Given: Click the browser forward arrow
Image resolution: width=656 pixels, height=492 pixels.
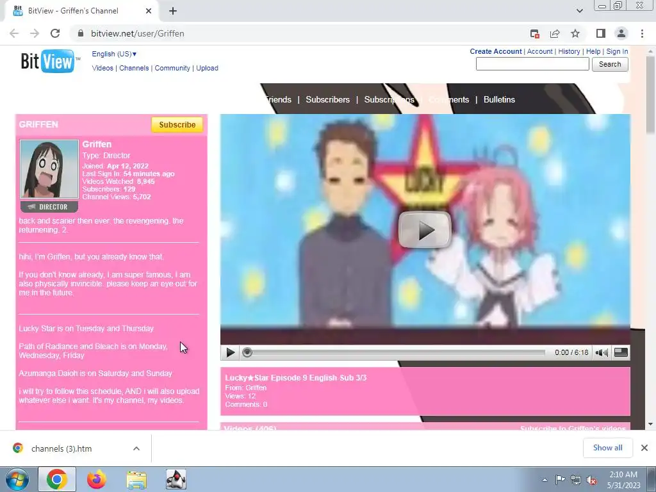Looking at the screenshot, I should pos(35,33).
